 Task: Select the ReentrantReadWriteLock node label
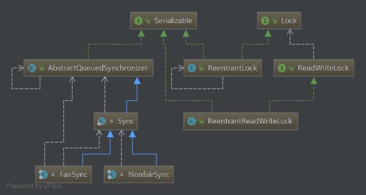pos(250,121)
